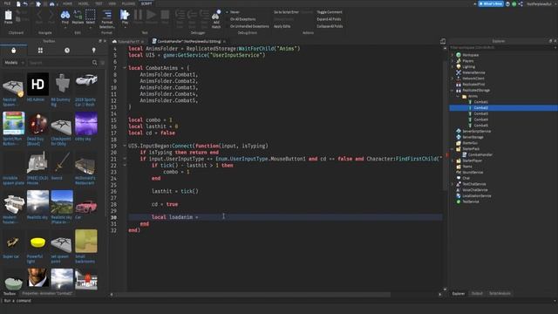The width and height of the screenshot is (558, 314).
Task: Open the Find binoculars tool
Action: (65, 15)
